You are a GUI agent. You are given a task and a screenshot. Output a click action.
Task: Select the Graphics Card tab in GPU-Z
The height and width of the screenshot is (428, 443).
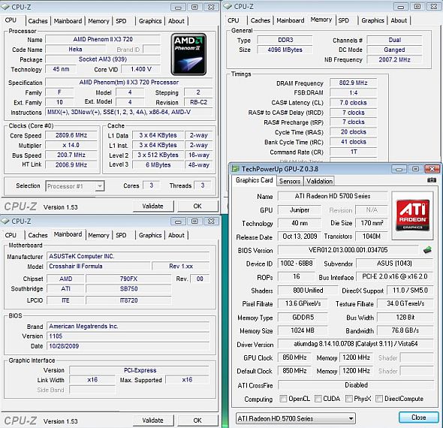[x=254, y=180]
